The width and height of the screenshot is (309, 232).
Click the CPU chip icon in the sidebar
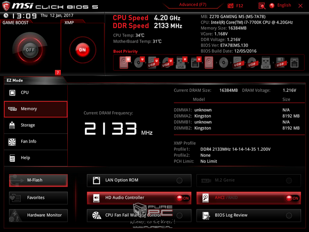[12, 92]
